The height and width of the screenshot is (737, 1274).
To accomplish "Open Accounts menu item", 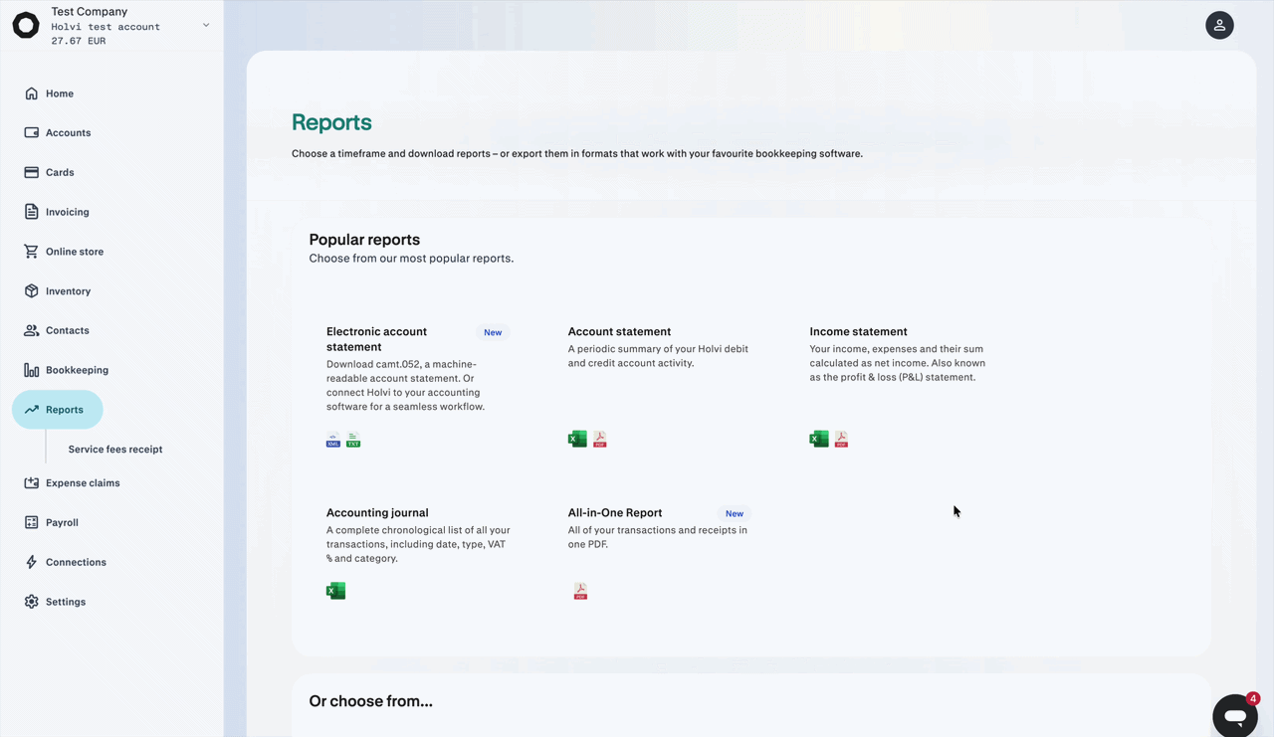I will point(68,132).
